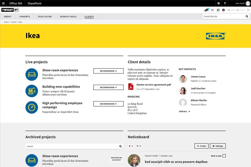
Task: Click the help question mark icon
Action: 225,3
